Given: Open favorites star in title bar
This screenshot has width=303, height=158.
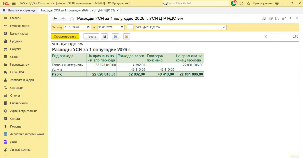Looking at the screenshot, I should pos(249,3).
